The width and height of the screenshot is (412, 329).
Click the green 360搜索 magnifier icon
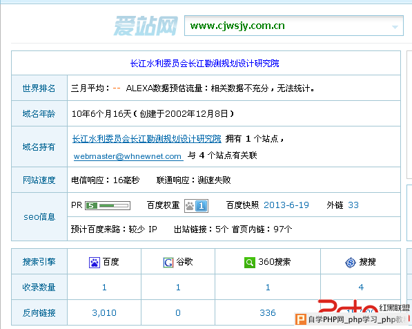[x=250, y=263]
